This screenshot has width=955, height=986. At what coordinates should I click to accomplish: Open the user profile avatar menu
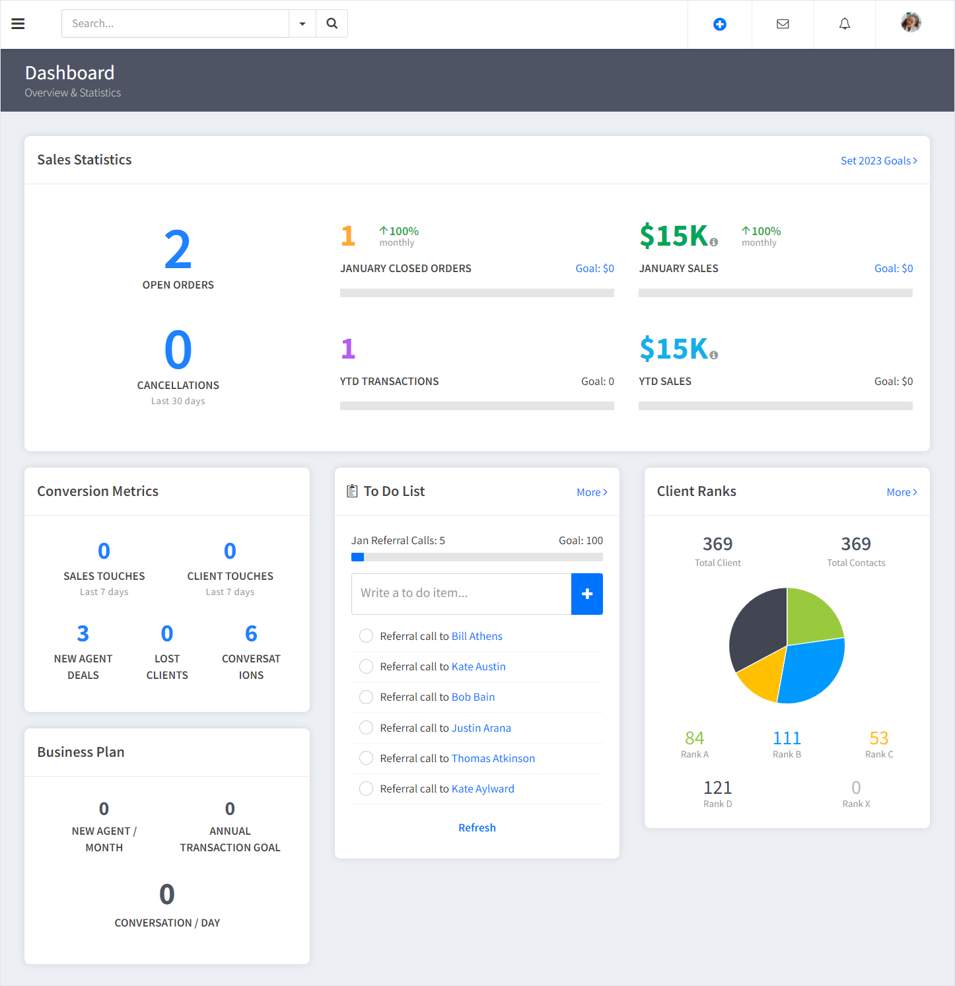click(x=911, y=23)
